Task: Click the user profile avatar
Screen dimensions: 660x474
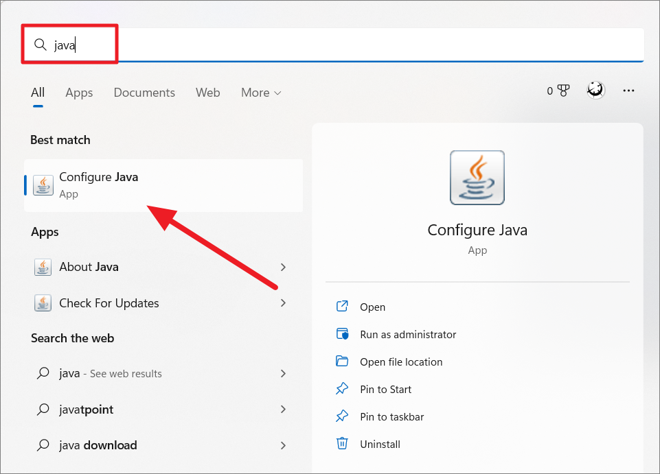Action: pos(595,90)
